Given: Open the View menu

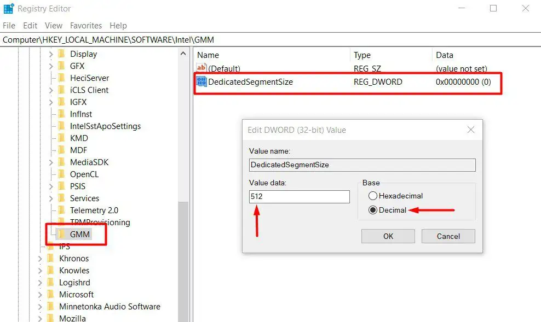Looking at the screenshot, I should pyautogui.click(x=54, y=26).
